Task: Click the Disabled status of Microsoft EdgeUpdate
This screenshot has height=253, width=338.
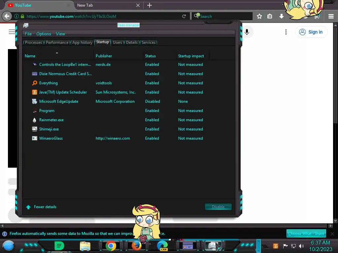Action: click(x=152, y=101)
